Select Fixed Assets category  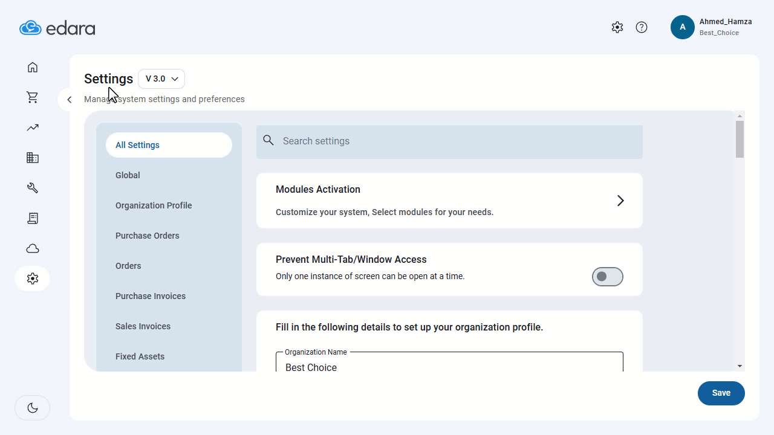140,356
